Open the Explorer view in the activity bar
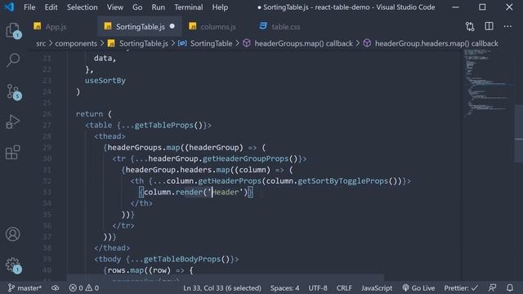This screenshot has height=294, width=523. (13, 30)
